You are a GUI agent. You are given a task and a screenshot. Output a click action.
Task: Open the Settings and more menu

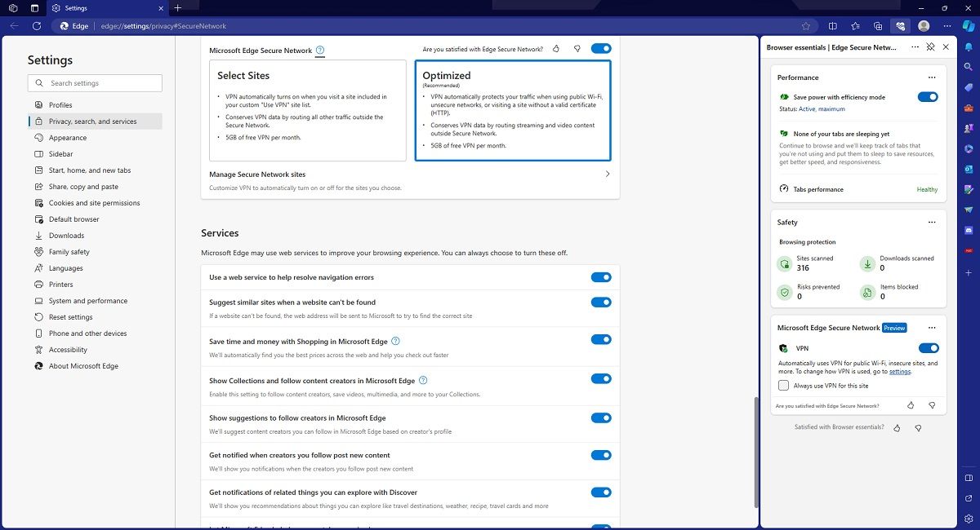[x=947, y=25]
